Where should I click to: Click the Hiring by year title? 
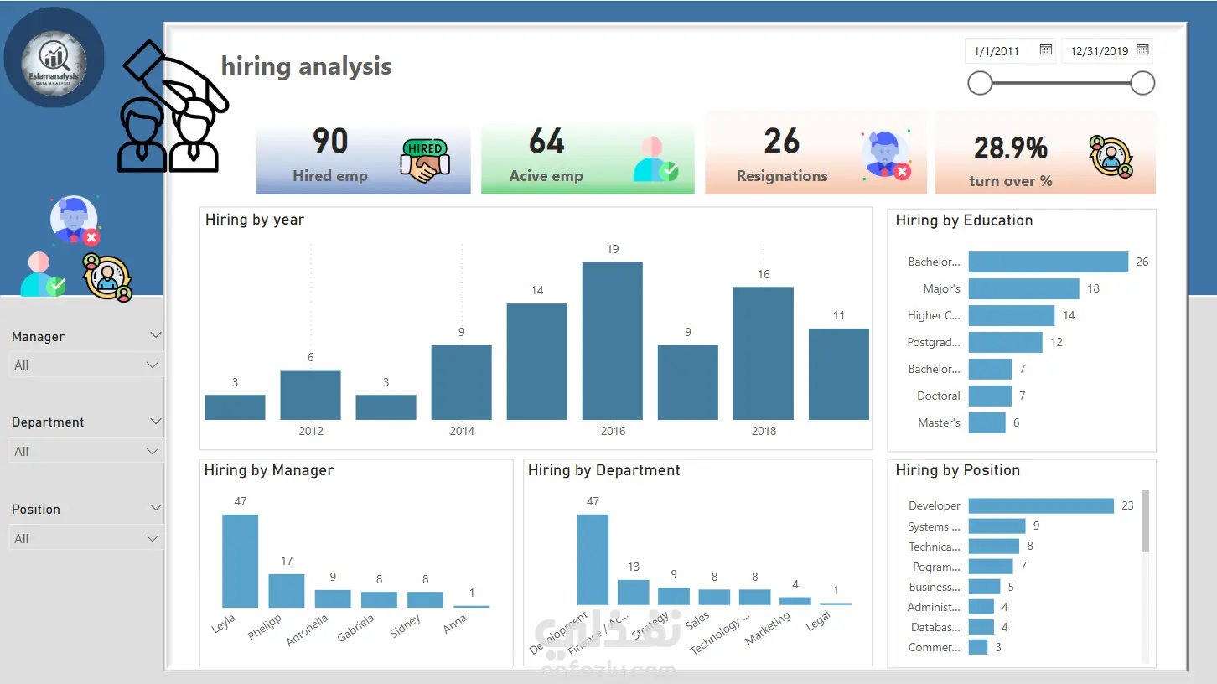tap(255, 220)
